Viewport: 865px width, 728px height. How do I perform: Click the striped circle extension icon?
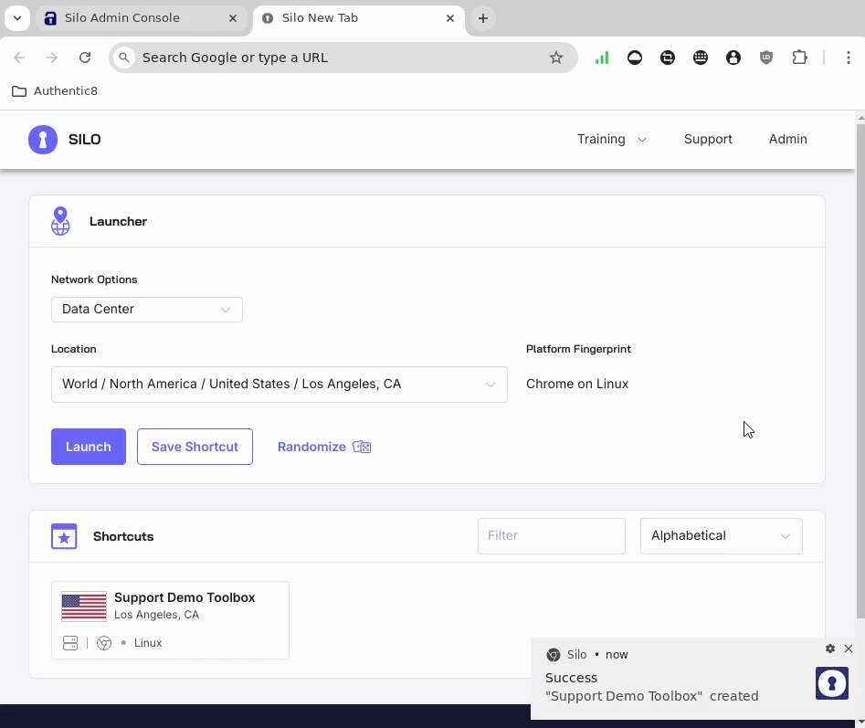pyautogui.click(x=668, y=58)
